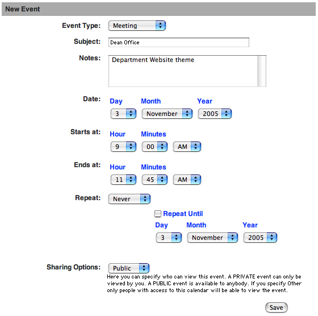Viewport: 318px width, 316px height.
Task: Open the Repeat Until Year dropdown
Action: pos(260,238)
